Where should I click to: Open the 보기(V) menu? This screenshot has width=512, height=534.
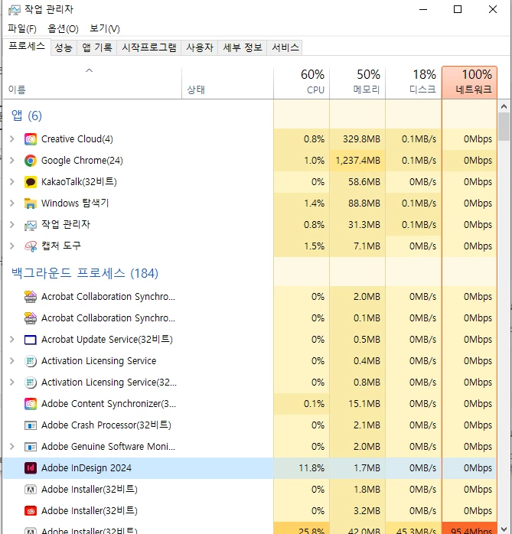pos(105,28)
